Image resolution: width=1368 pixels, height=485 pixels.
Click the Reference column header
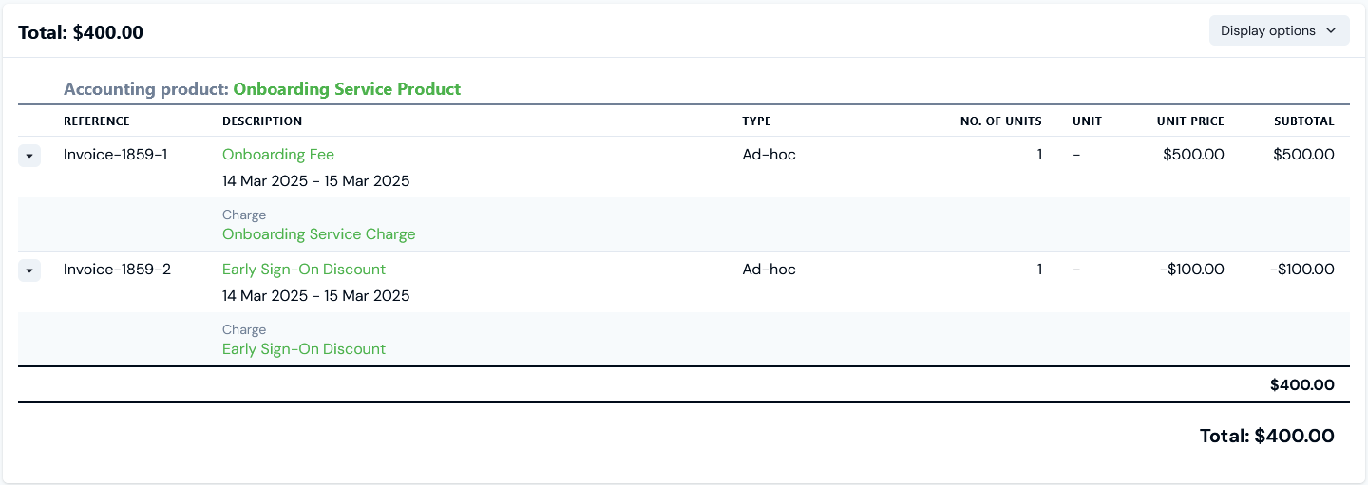[97, 121]
